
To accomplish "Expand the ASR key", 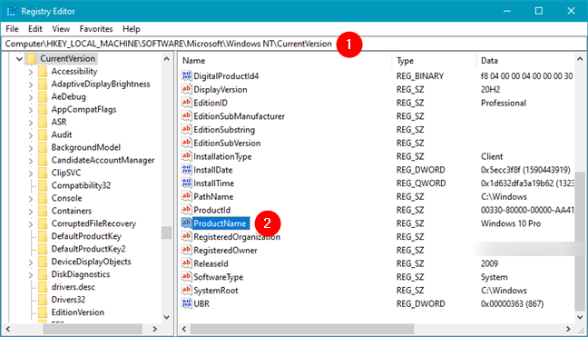I will [x=31, y=123].
